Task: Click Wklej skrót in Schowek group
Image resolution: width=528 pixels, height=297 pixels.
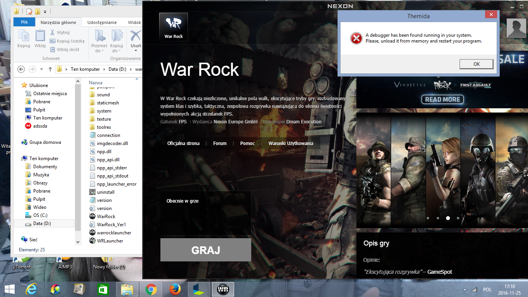Action: tap(65, 49)
